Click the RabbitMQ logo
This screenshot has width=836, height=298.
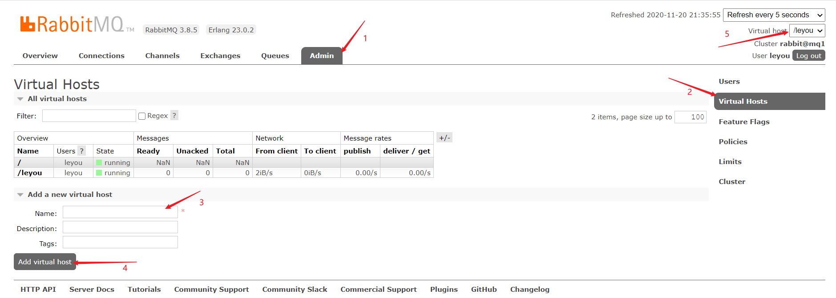click(x=77, y=24)
